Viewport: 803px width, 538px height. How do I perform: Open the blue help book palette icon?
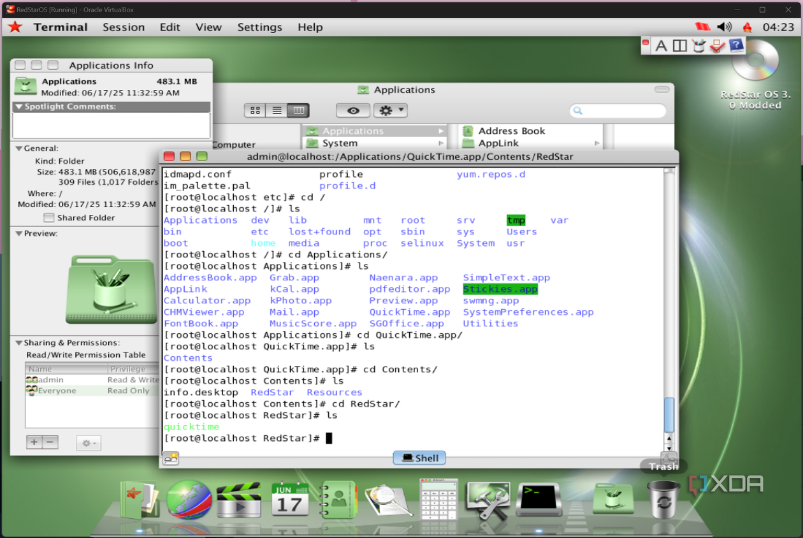(736, 45)
